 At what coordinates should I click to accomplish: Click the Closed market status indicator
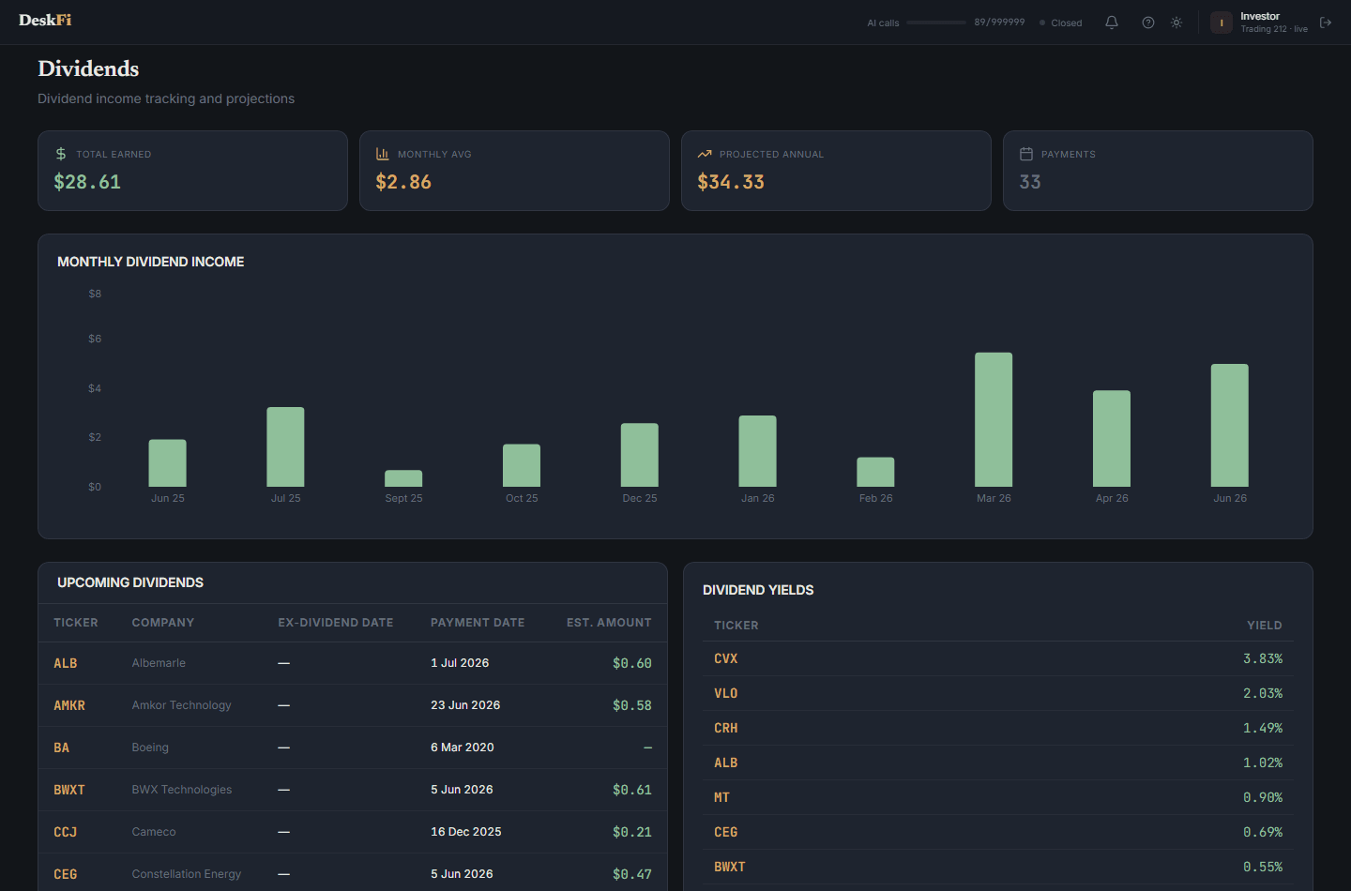(1061, 23)
